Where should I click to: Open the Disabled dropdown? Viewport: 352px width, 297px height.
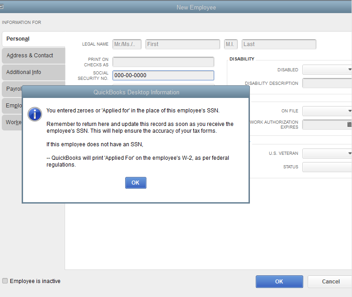click(327, 70)
